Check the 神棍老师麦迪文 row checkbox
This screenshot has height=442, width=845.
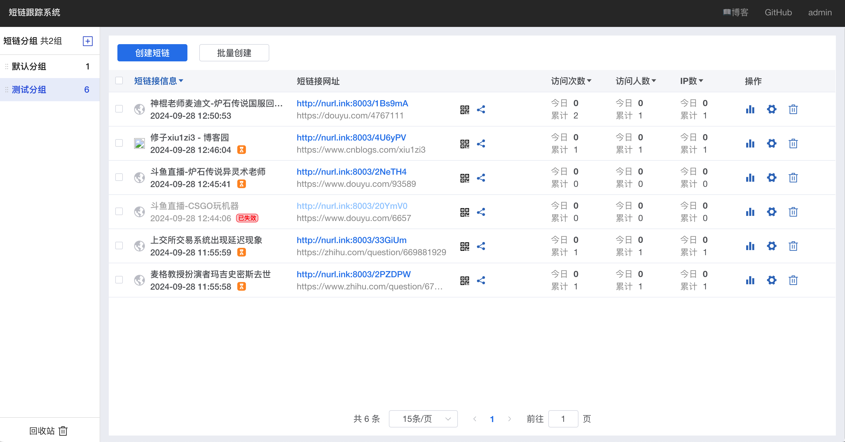coord(119,109)
